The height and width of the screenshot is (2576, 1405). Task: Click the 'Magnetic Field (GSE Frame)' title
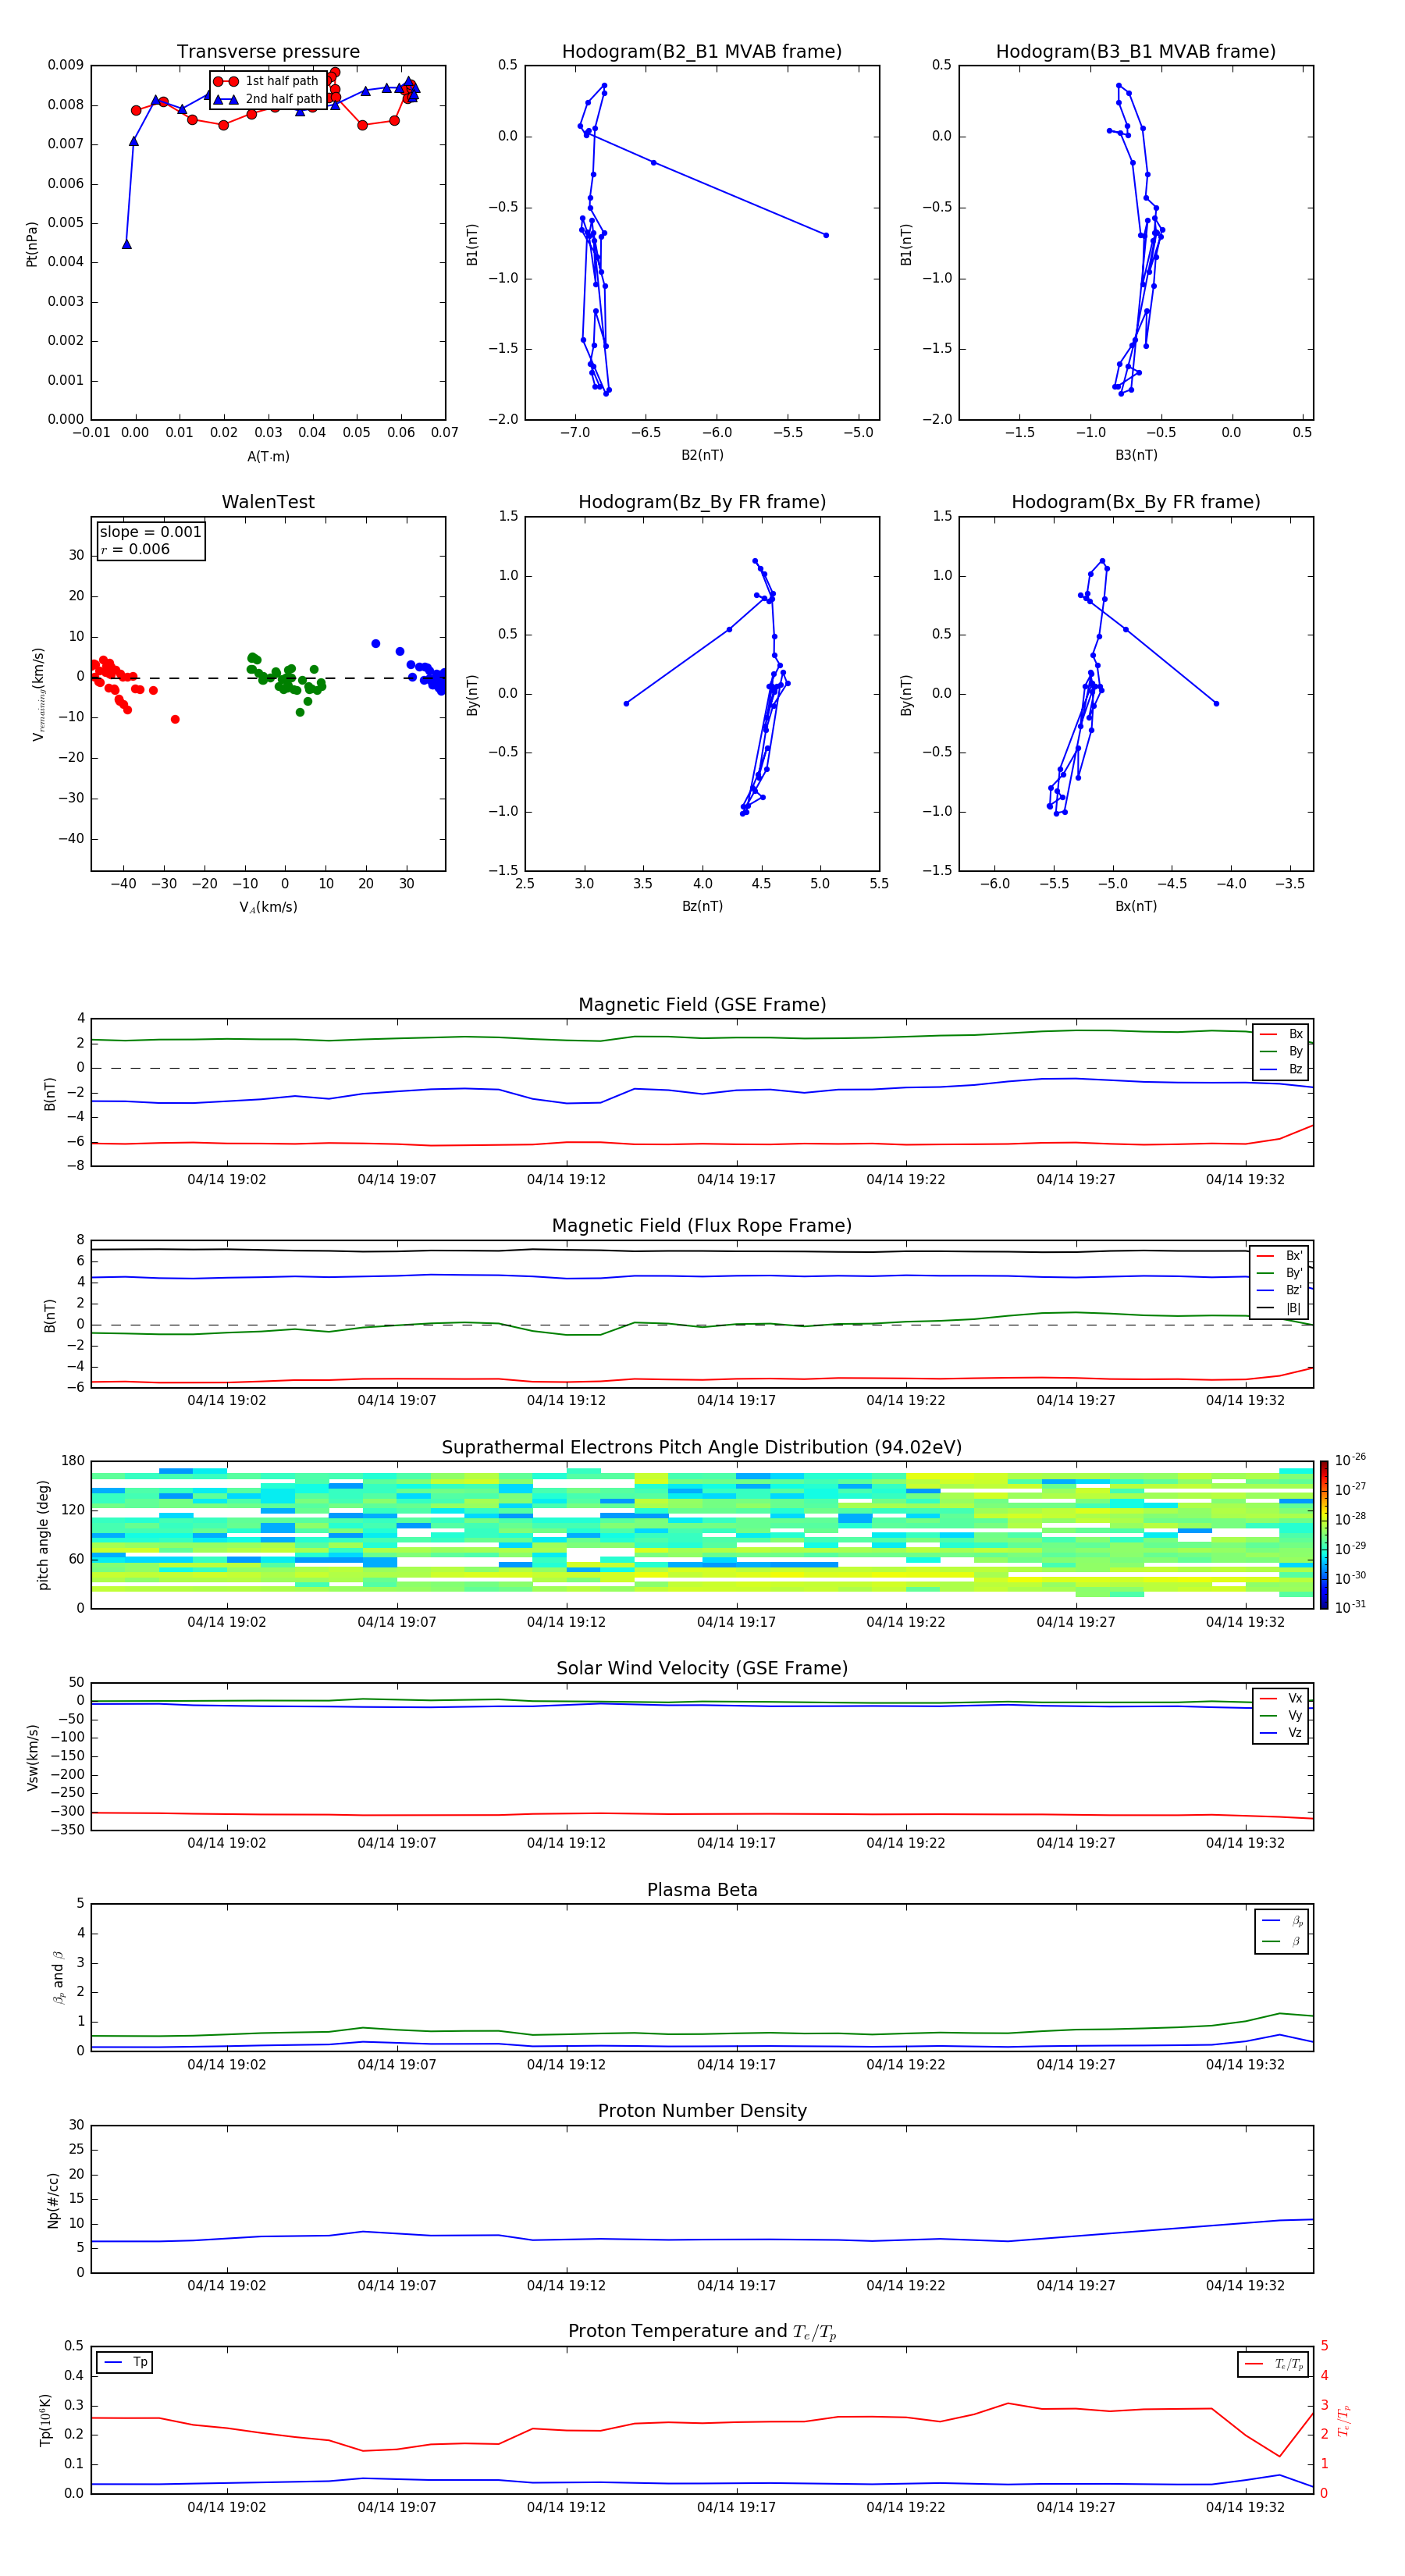pos(702,1004)
